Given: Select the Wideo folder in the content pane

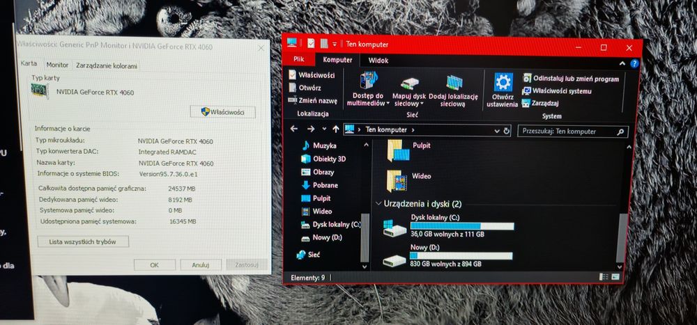Looking at the screenshot, I should (409, 180).
